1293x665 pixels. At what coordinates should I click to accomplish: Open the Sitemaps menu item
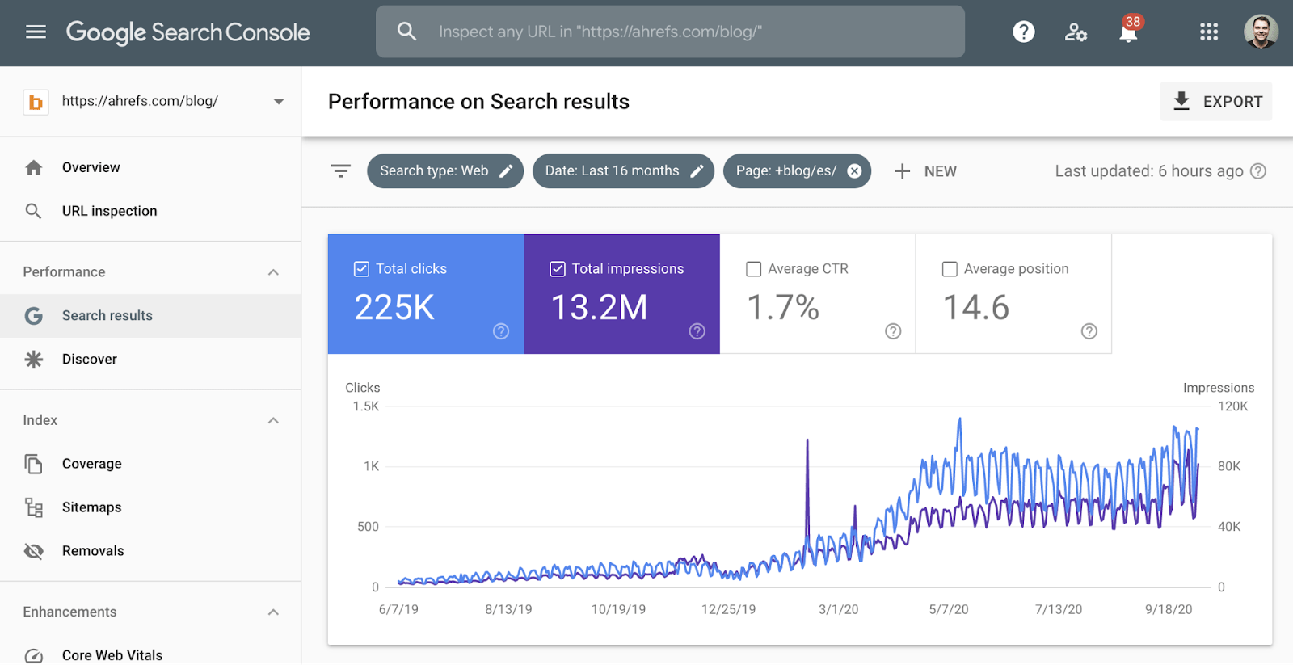tap(92, 507)
